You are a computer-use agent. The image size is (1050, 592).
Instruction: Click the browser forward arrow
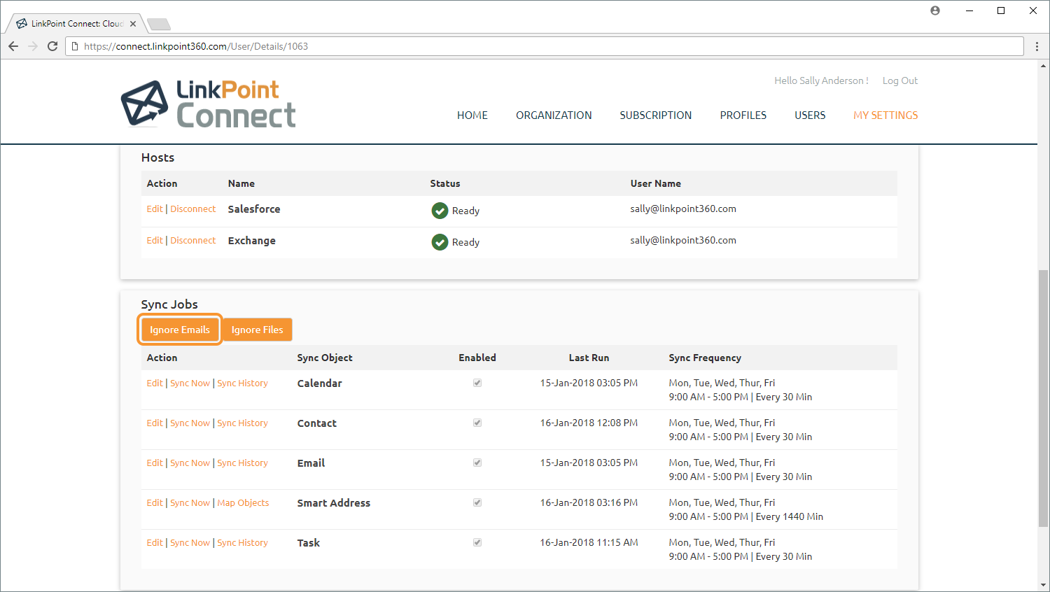[x=33, y=46]
